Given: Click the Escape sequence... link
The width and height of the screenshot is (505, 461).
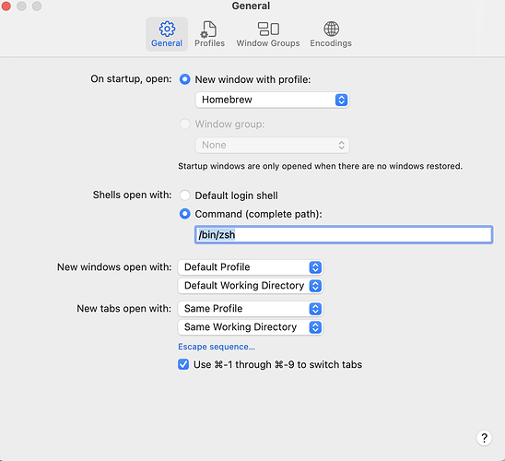Looking at the screenshot, I should coord(217,347).
